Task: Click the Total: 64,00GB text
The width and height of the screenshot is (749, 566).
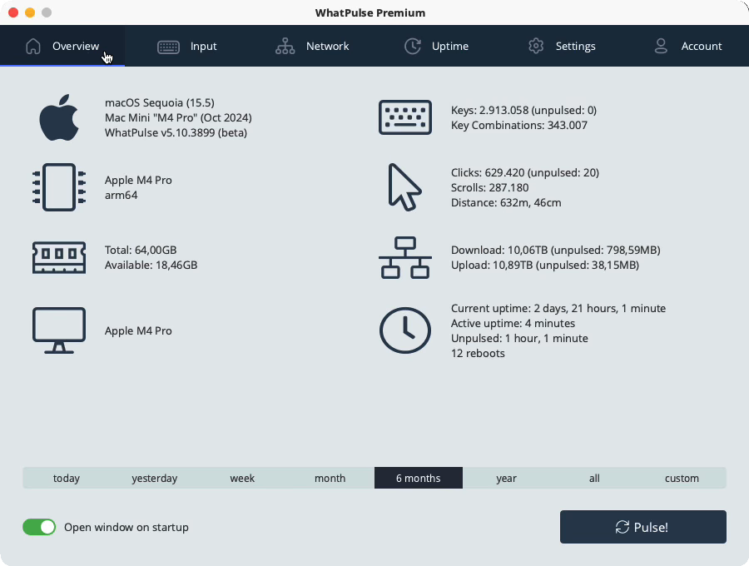Action: (141, 250)
